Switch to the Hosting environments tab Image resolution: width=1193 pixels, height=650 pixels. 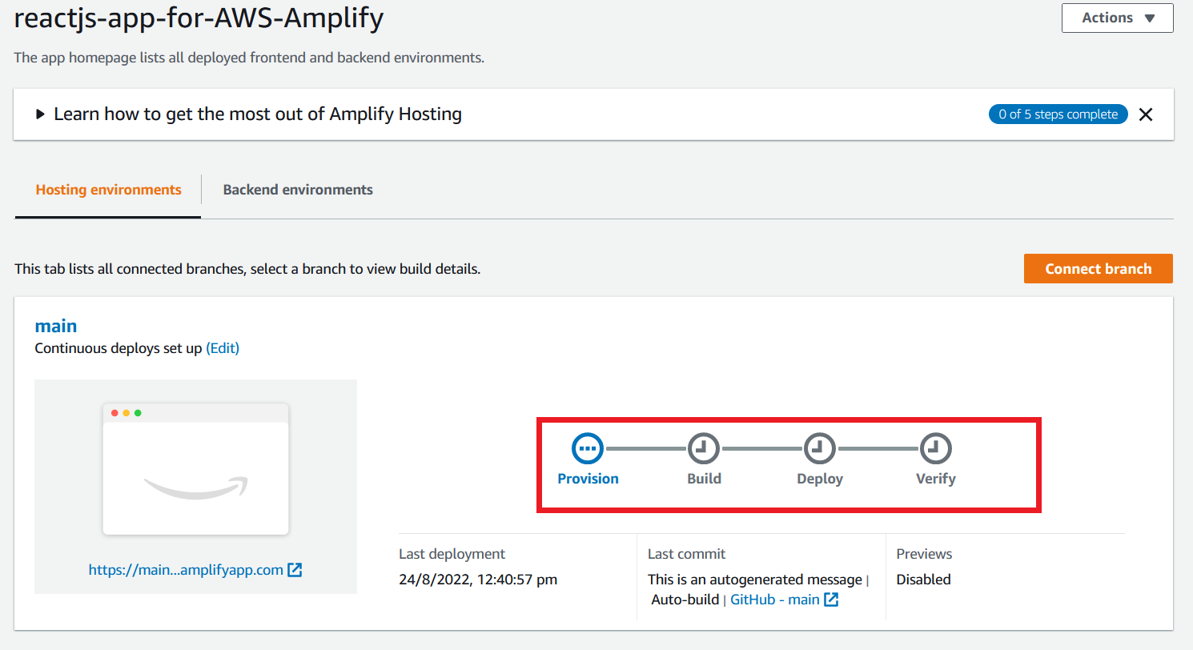click(108, 190)
